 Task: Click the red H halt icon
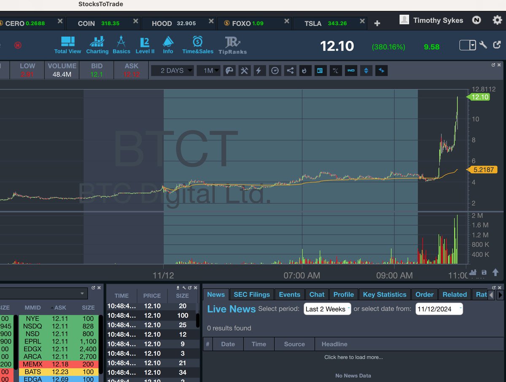(18, 45)
